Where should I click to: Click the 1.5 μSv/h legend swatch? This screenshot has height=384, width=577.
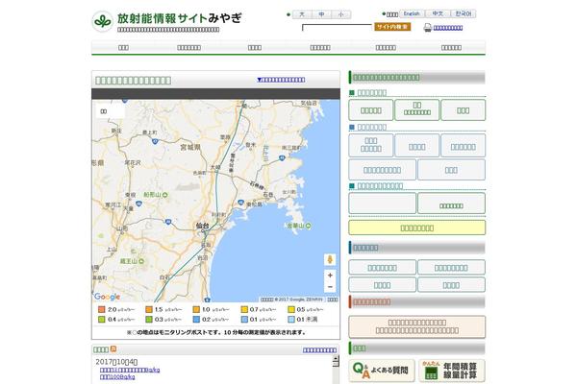(149, 309)
